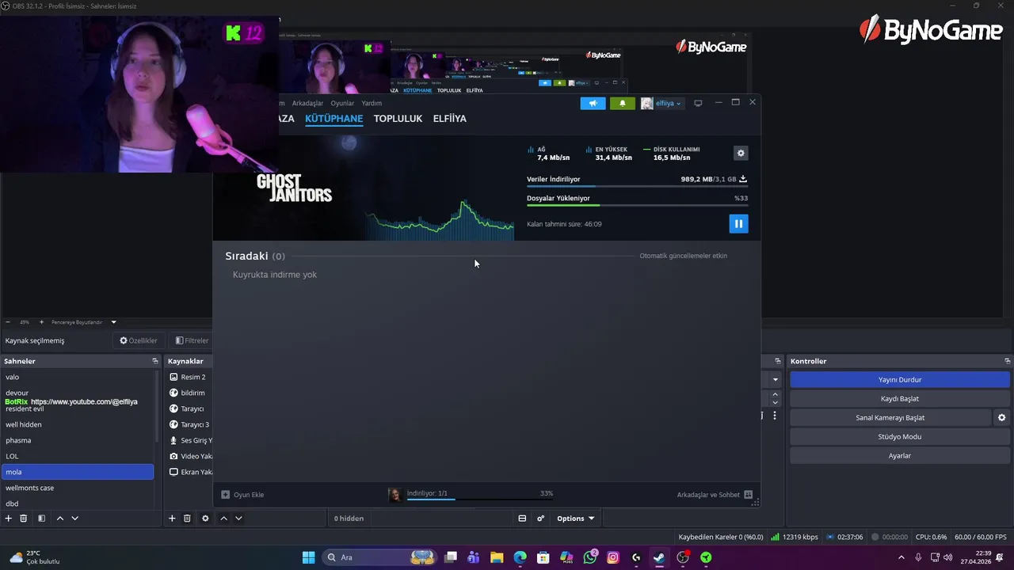1014x570 pixels.
Task: Select the Tarayıcı 3 source
Action: coord(190,424)
